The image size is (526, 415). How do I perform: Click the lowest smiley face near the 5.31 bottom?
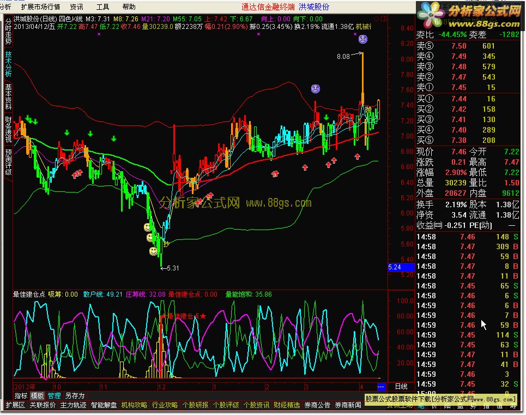tap(153, 251)
